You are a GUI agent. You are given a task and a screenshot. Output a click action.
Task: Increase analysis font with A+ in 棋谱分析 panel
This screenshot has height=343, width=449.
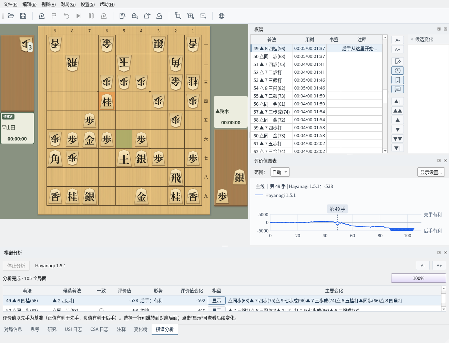(x=439, y=266)
